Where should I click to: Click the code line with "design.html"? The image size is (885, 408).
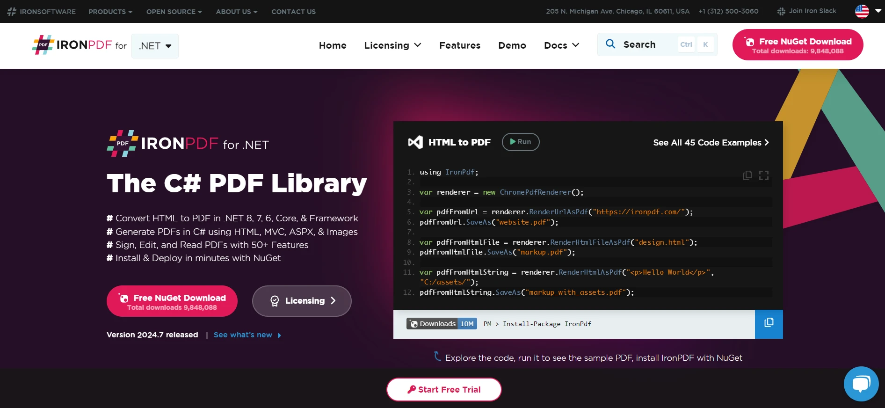pyautogui.click(x=558, y=242)
